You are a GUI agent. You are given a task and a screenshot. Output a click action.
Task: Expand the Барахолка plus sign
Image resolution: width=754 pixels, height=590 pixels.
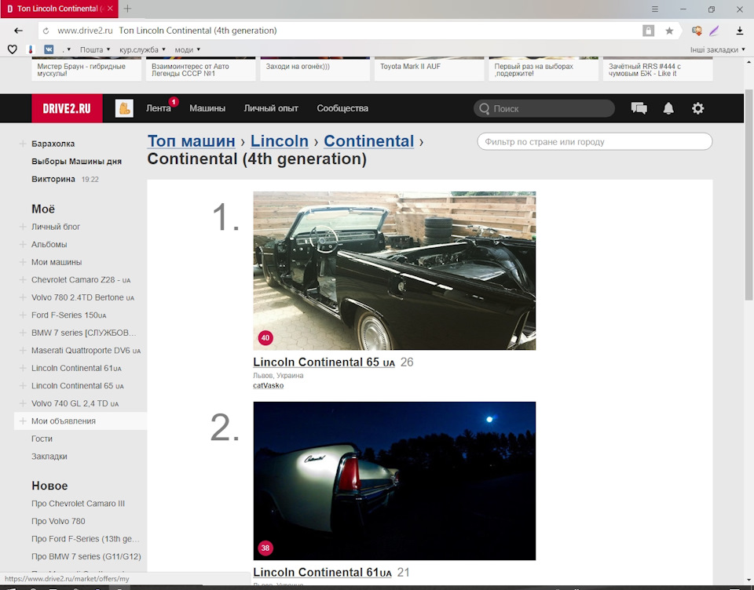[x=23, y=144]
